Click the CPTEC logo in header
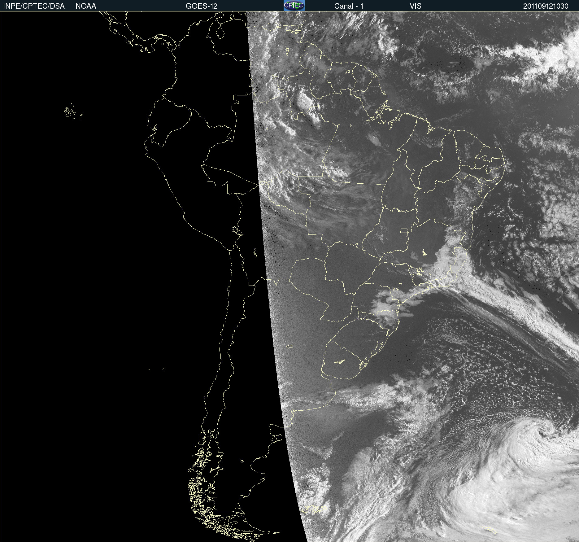Image resolution: width=579 pixels, height=542 pixels. click(294, 6)
